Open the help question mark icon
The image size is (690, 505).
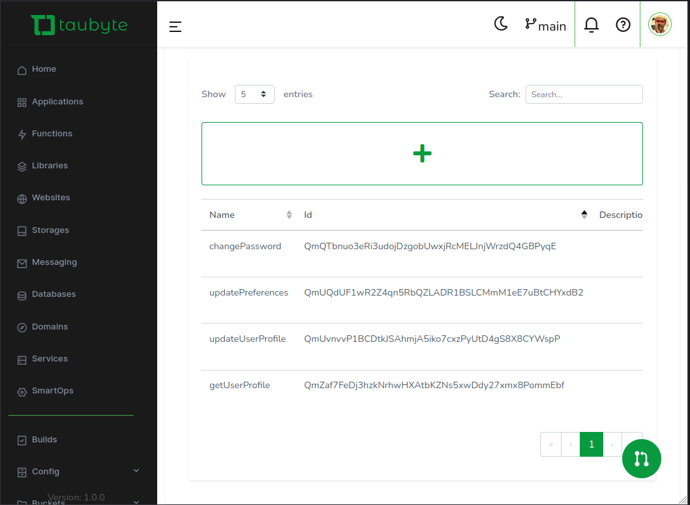coord(623,25)
